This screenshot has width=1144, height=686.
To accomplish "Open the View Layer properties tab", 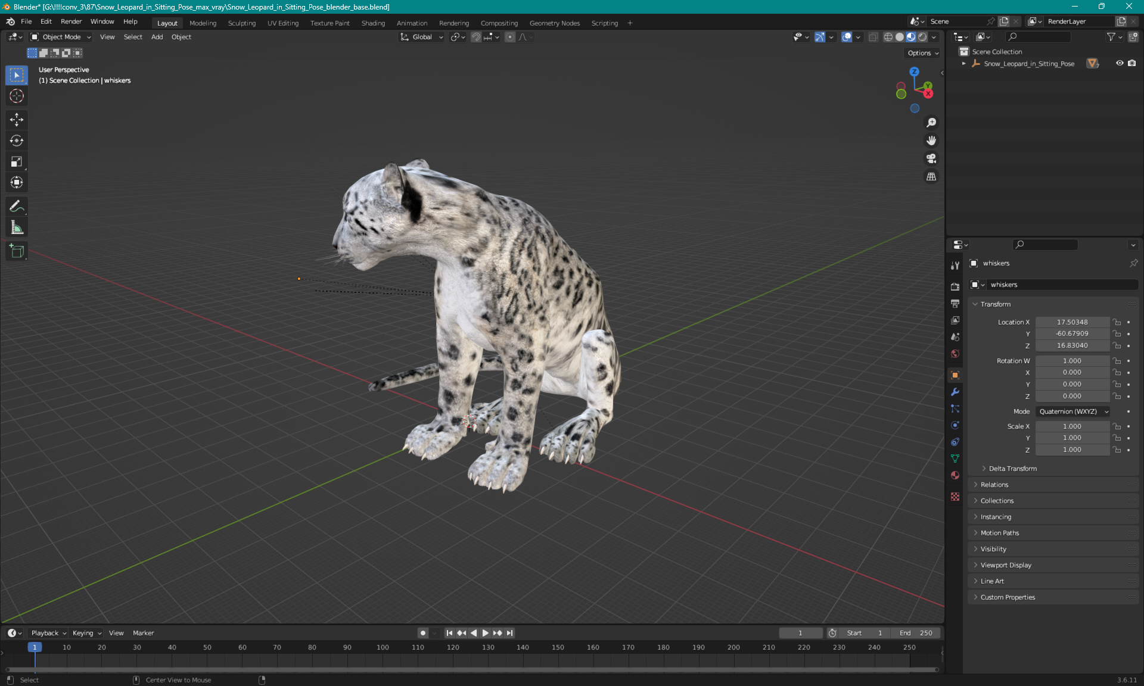I will pyautogui.click(x=955, y=320).
